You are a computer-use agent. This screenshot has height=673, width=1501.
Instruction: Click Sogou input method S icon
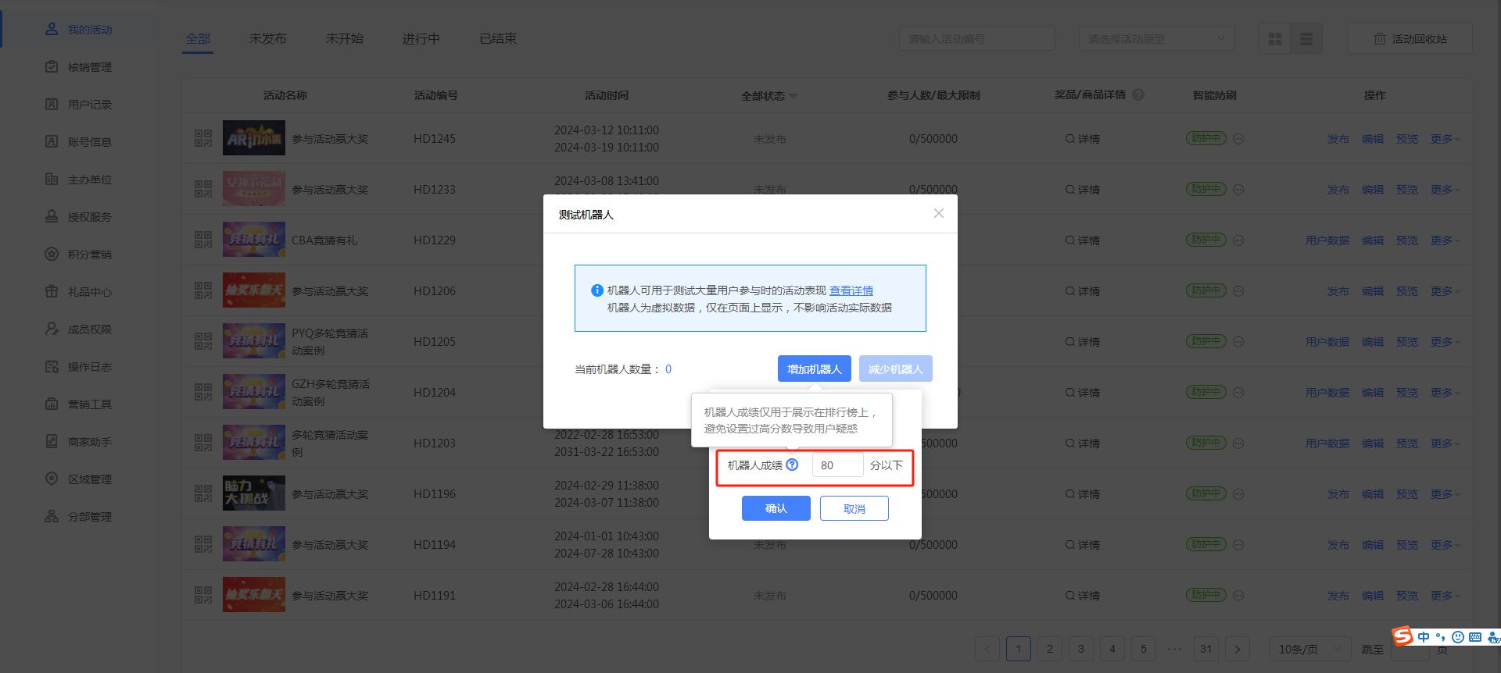pyautogui.click(x=1402, y=636)
